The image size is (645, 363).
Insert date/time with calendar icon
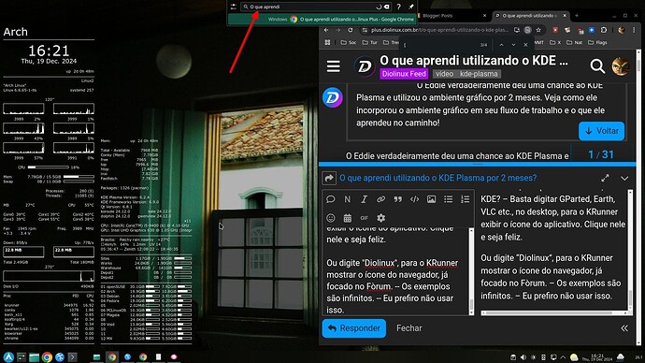348,218
